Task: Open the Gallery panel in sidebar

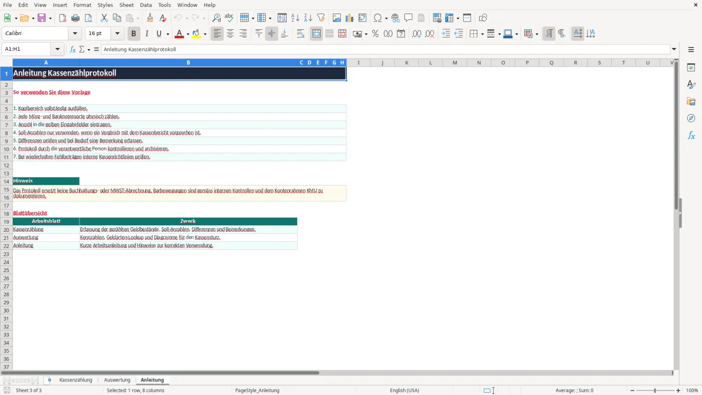Action: (691, 101)
